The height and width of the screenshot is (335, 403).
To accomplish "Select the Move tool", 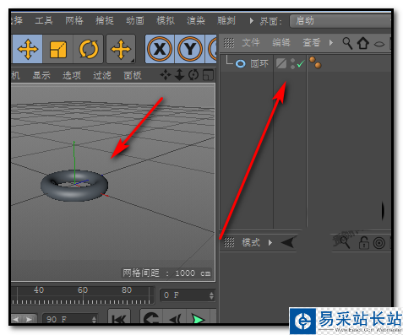I will 27,49.
